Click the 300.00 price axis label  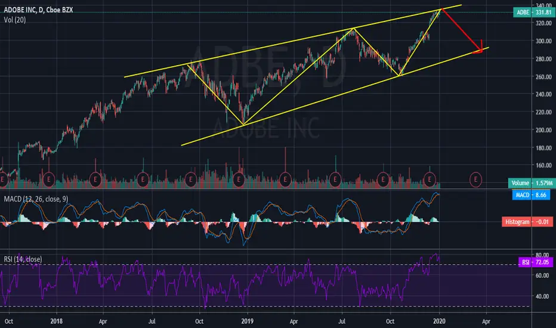(543, 41)
